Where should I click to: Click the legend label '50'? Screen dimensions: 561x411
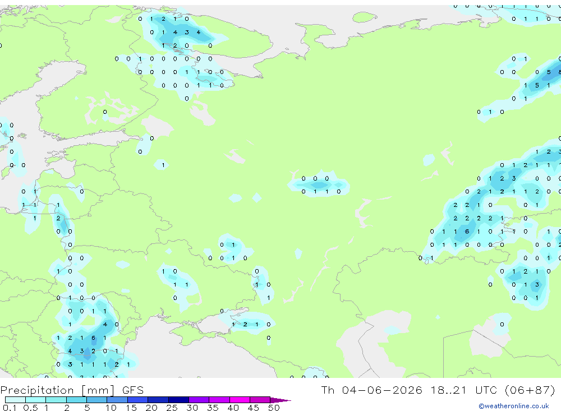tap(274, 408)
